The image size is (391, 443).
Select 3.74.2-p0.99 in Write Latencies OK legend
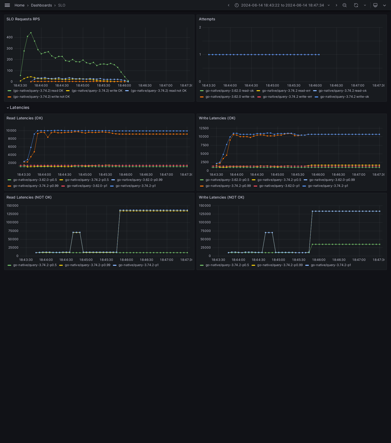click(228, 186)
